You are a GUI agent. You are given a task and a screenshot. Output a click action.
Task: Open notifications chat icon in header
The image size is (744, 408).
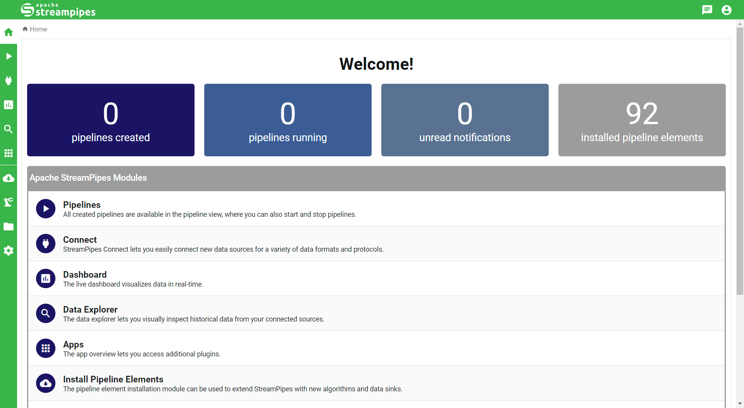tap(707, 10)
